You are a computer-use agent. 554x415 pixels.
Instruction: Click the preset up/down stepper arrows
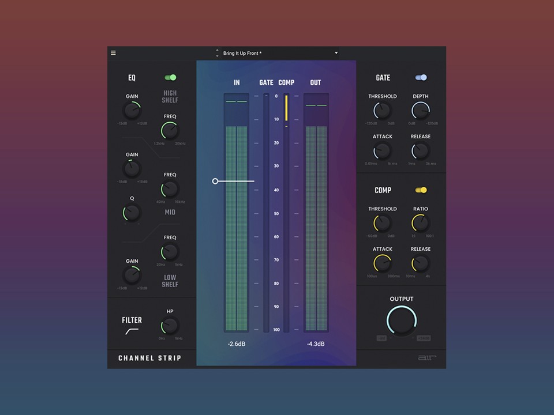tap(218, 53)
